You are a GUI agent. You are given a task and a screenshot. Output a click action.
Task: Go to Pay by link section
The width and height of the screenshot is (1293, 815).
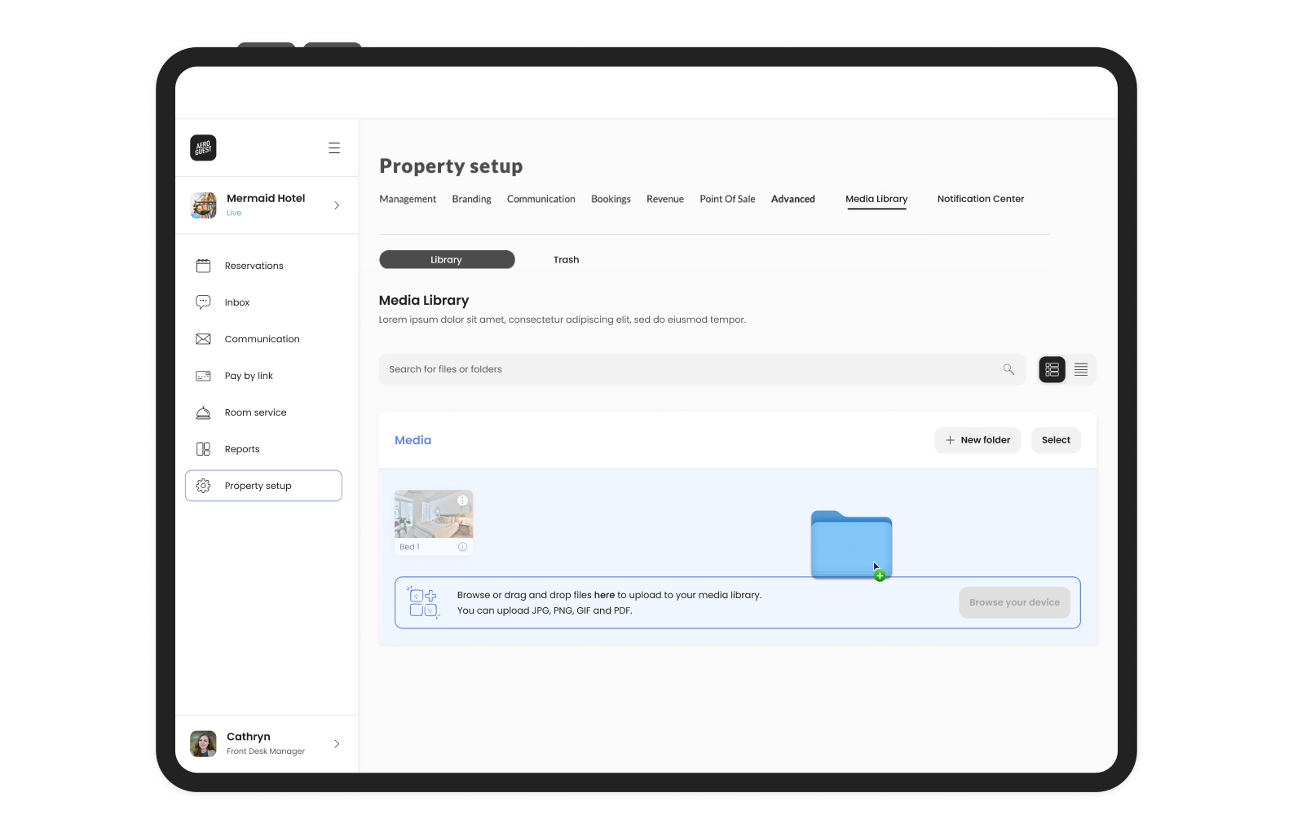coord(249,376)
